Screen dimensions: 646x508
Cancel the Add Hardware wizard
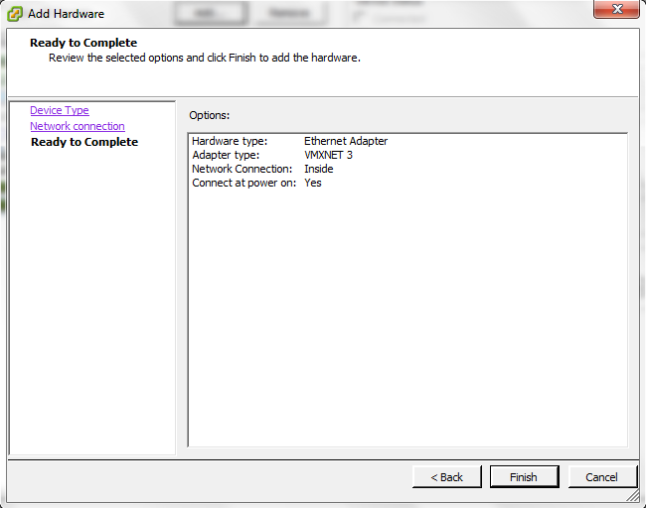tap(601, 477)
